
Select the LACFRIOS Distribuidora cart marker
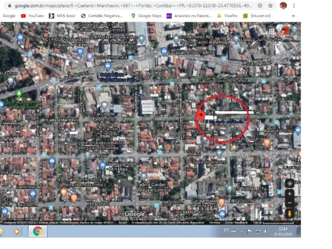[80, 52]
